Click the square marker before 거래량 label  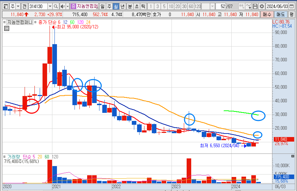coord(4,157)
